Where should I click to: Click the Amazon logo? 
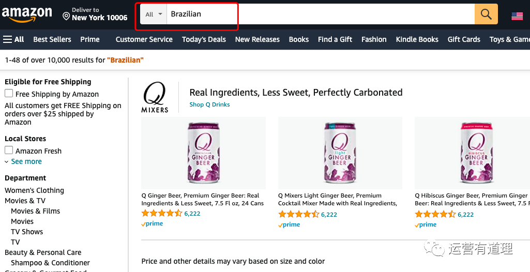(27, 14)
